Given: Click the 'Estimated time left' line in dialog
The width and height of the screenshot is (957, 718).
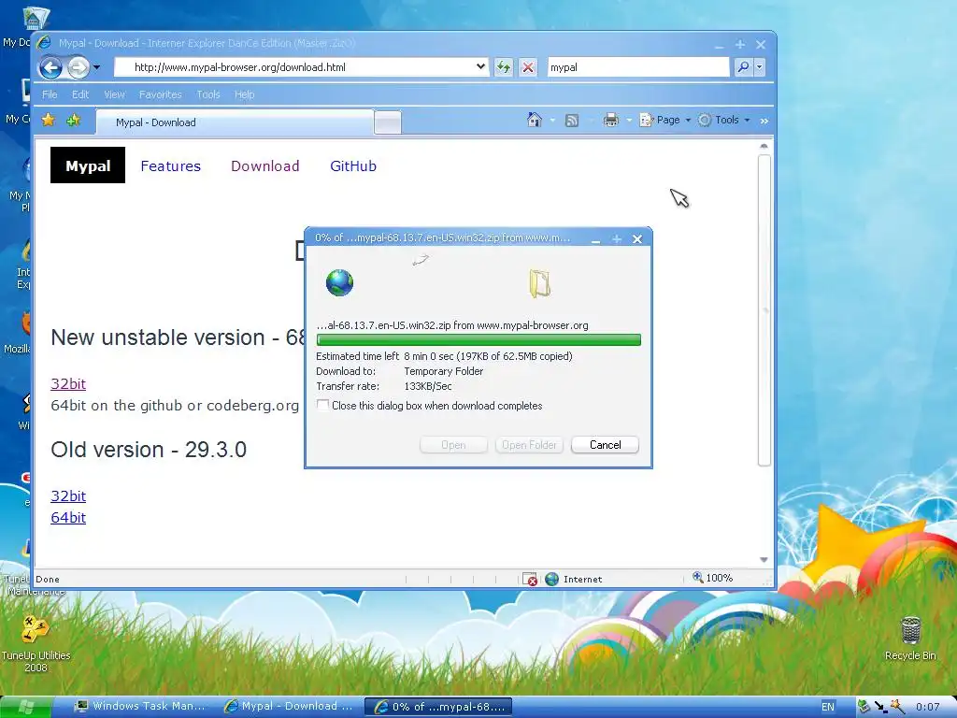Looking at the screenshot, I should pyautogui.click(x=444, y=356).
